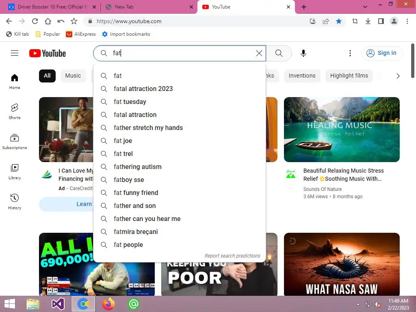
Task: Open the What NASA Saw thumbnail
Action: [x=342, y=264]
